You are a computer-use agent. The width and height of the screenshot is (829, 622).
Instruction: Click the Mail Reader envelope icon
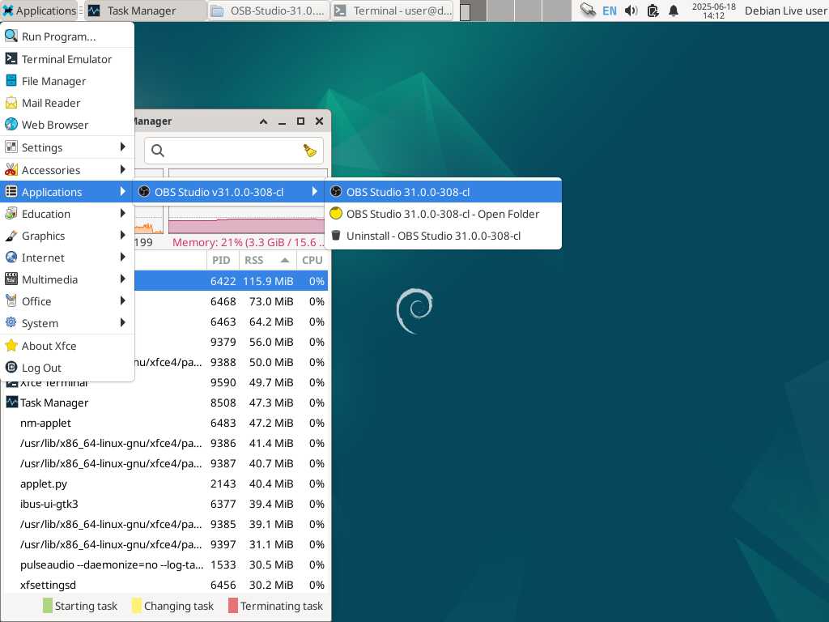11,103
